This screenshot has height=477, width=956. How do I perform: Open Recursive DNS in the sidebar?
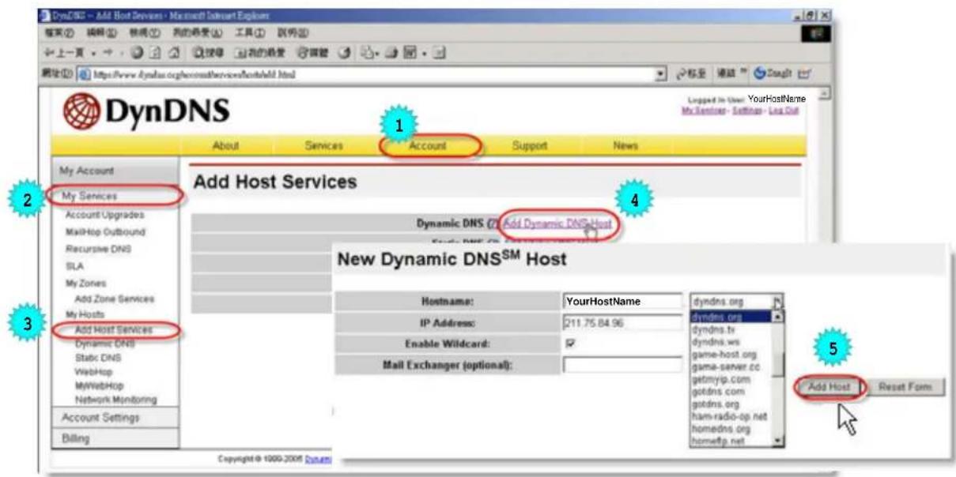tap(98, 249)
